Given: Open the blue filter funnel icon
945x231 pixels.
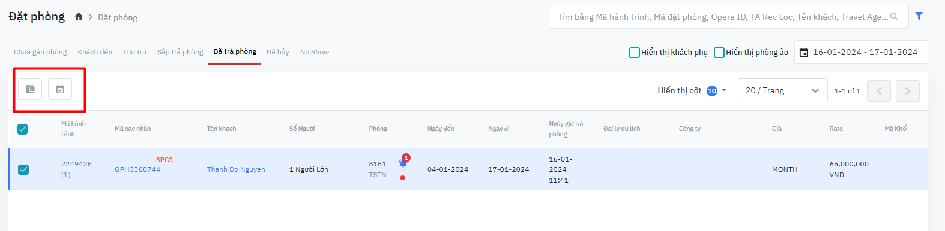Looking at the screenshot, I should 919,16.
